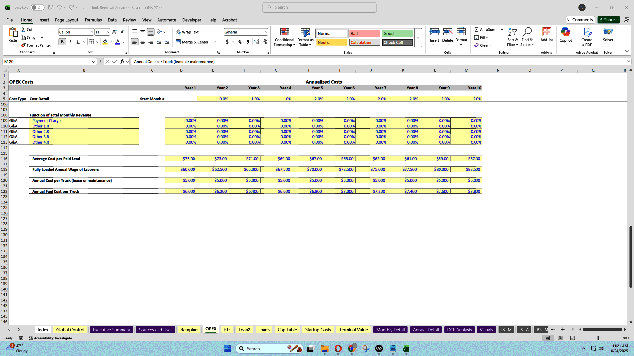This screenshot has height=356, width=634.
Task: Open the Formulas ribbon tab
Action: point(93,20)
